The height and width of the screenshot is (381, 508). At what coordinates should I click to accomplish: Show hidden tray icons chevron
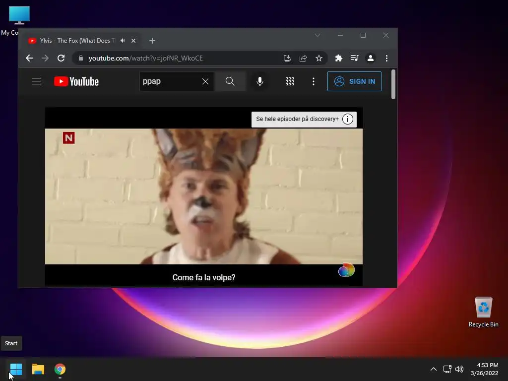point(434,369)
